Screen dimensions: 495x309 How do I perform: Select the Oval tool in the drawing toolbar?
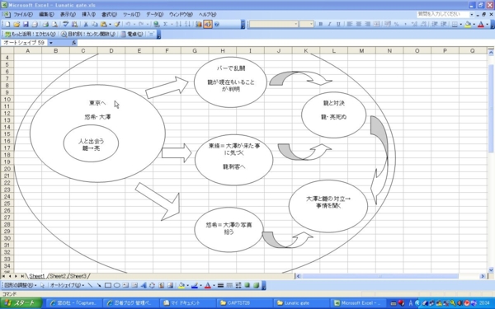[x=117, y=285]
